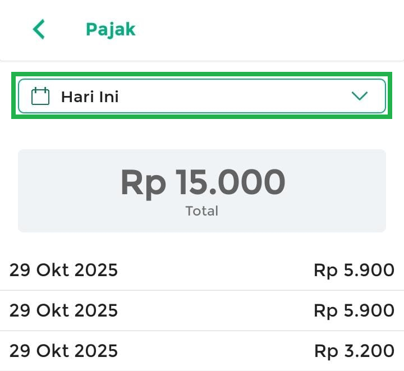Click the Rp 3.200 tax amount

353,351
